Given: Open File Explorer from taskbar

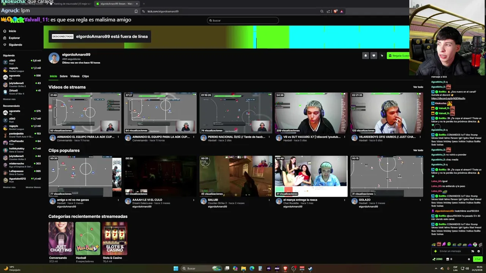Looking at the screenshot, I should (243, 268).
